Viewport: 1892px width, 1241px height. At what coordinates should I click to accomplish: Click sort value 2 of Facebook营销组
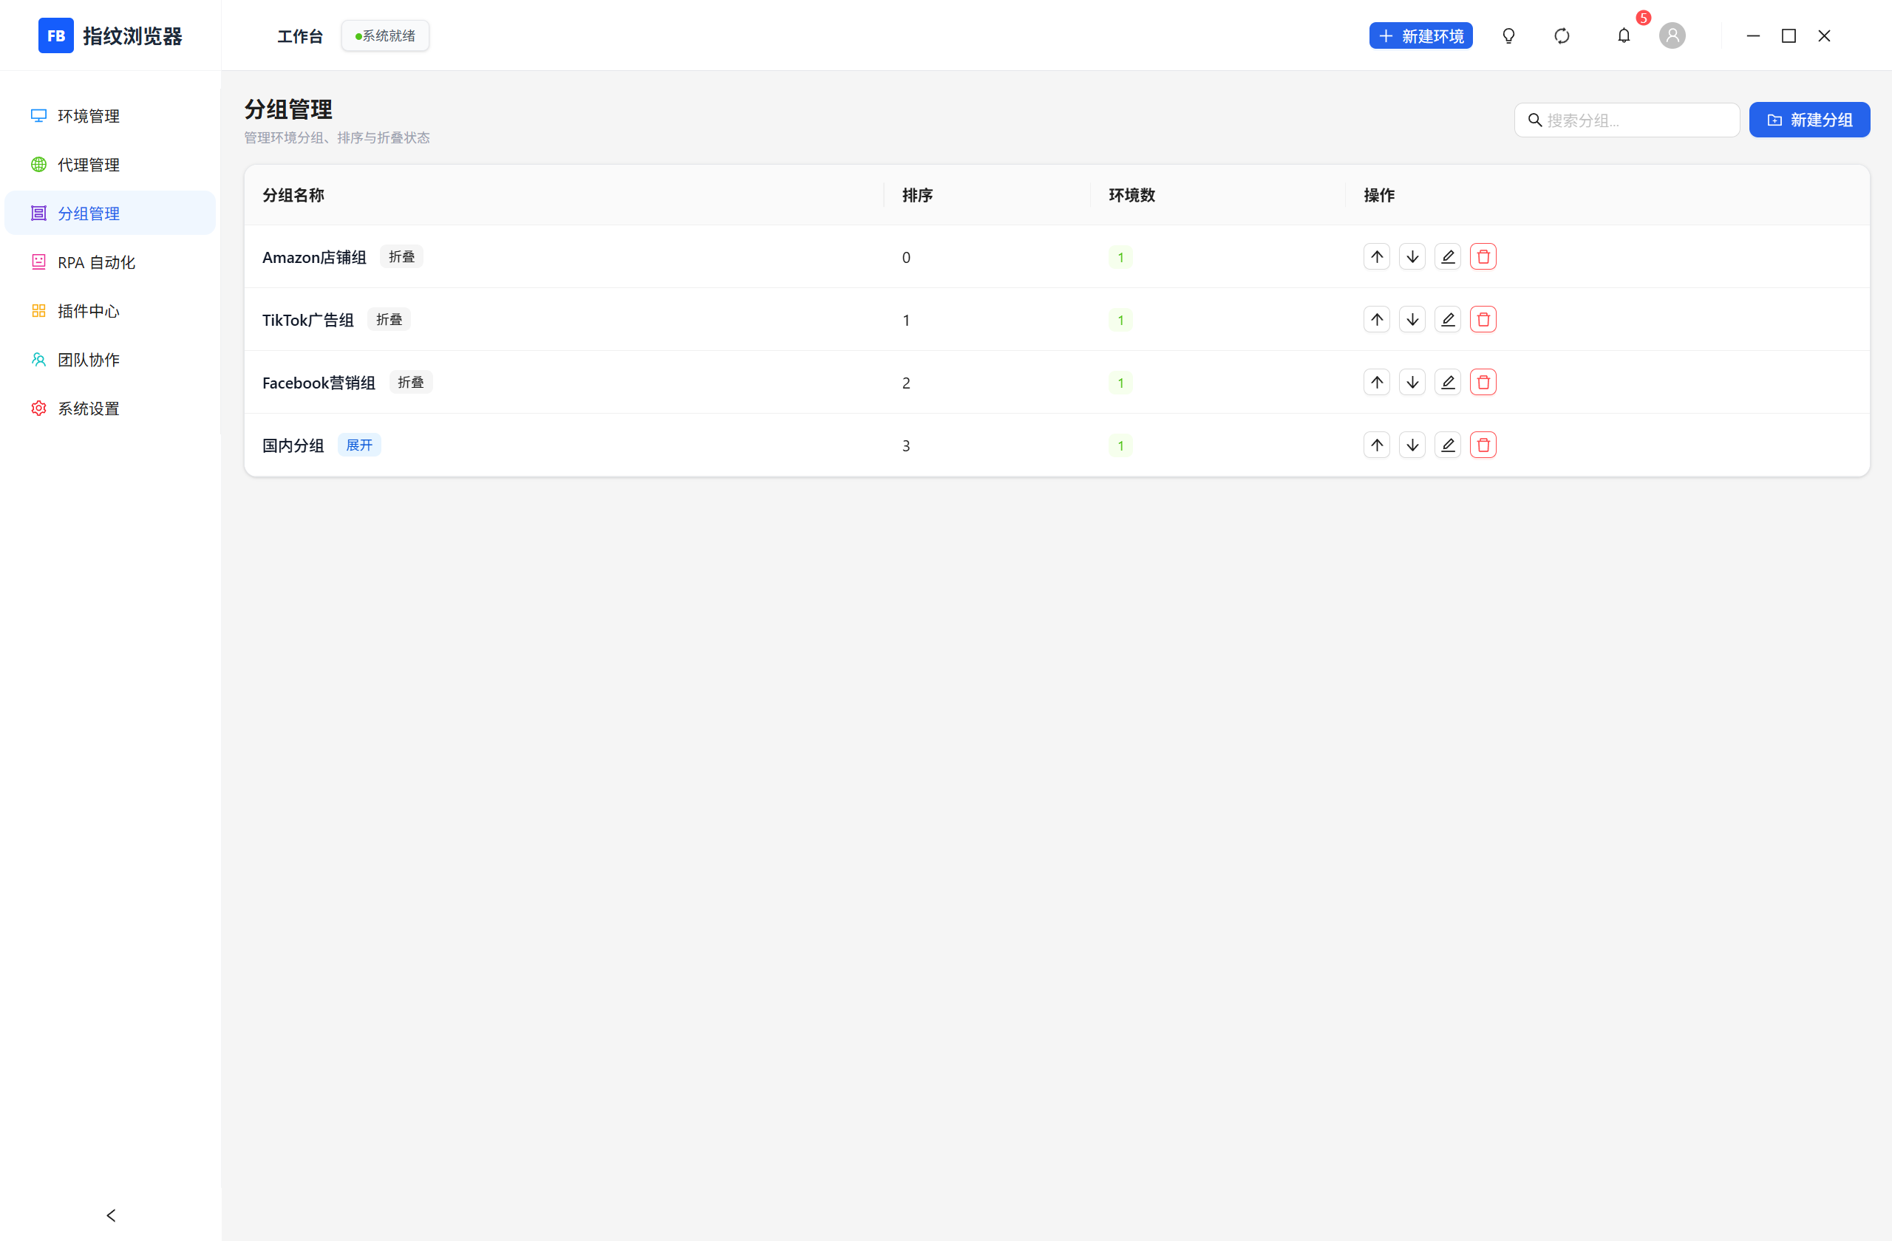coord(906,383)
